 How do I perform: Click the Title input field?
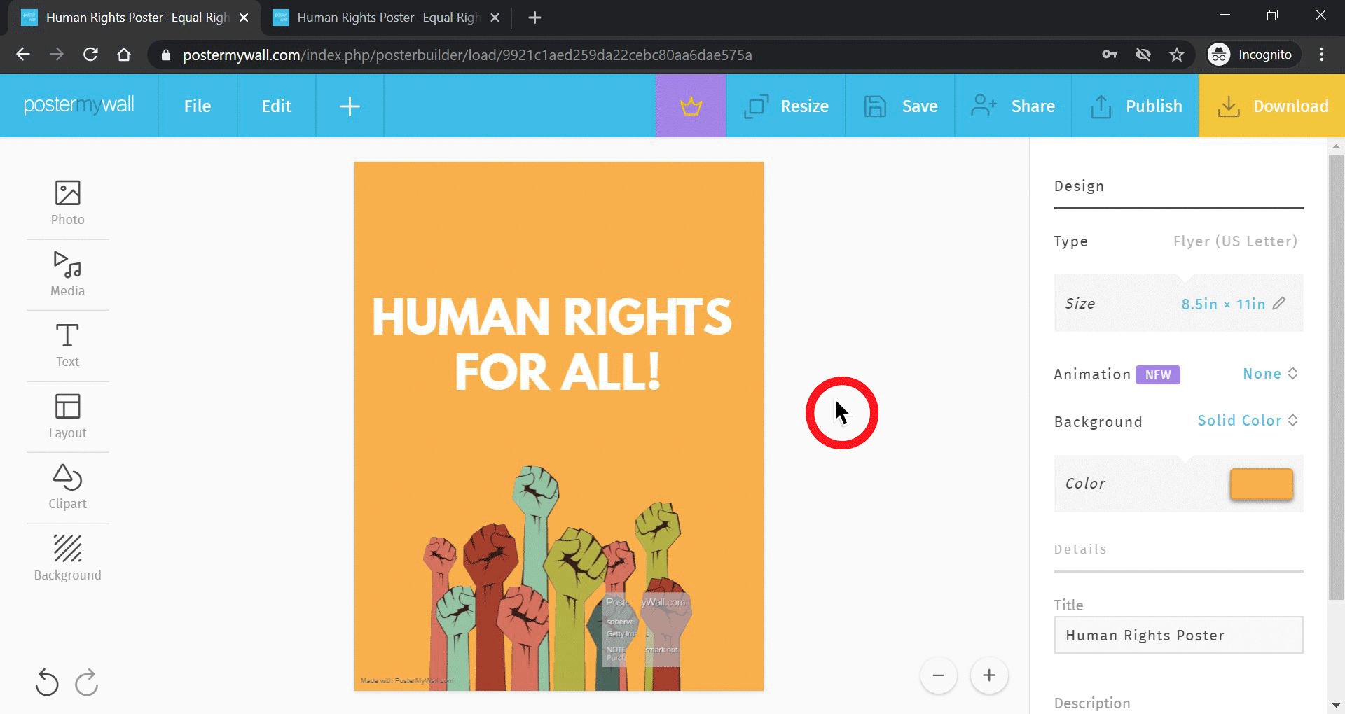pos(1178,635)
